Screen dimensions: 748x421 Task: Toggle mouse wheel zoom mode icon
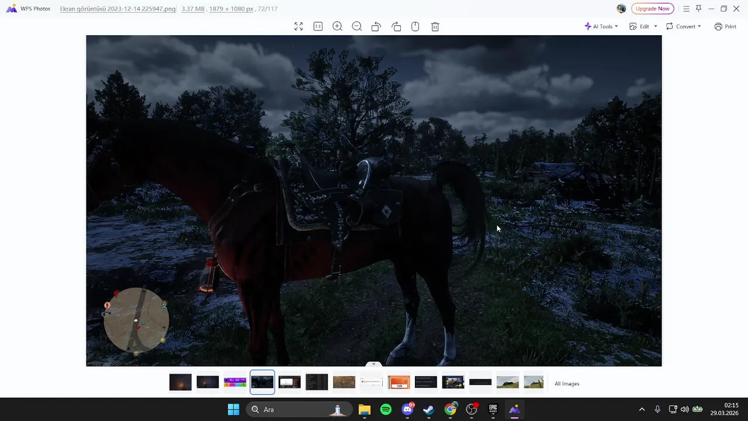click(415, 26)
